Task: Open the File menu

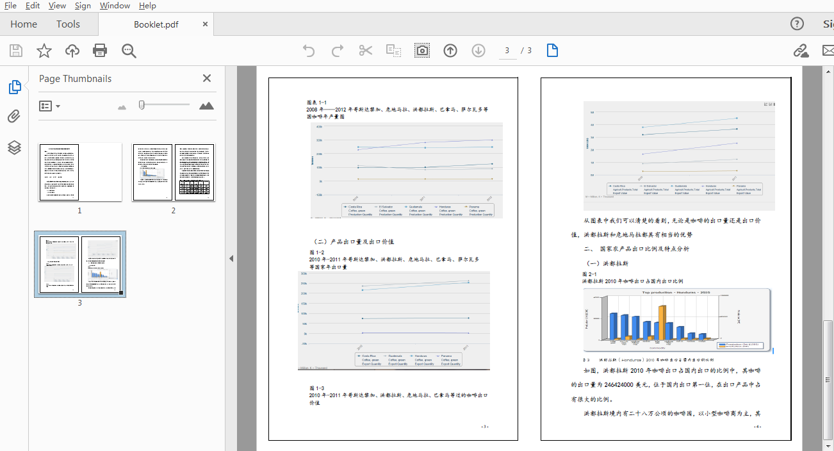Action: tap(11, 6)
